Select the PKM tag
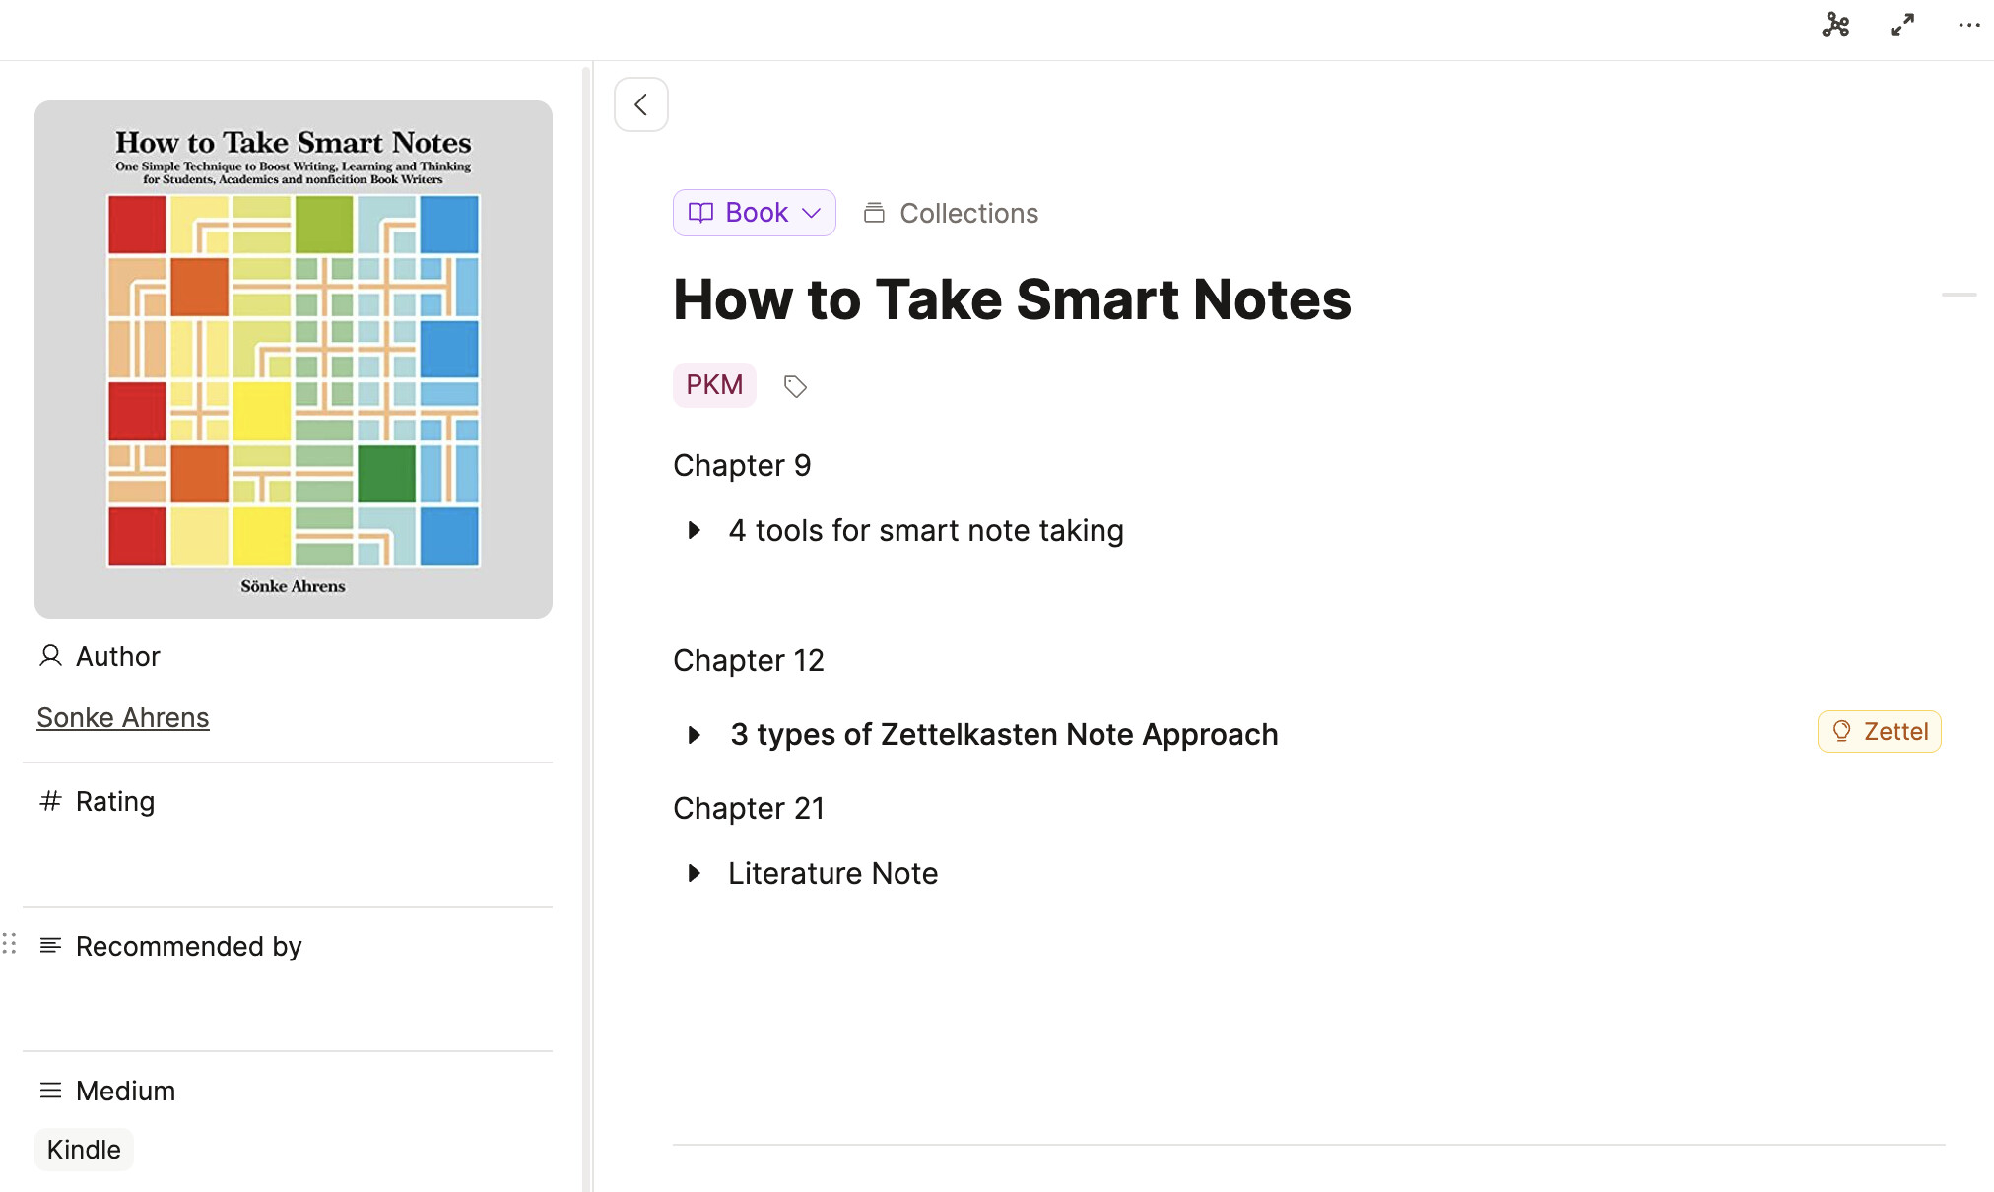 [x=714, y=385]
